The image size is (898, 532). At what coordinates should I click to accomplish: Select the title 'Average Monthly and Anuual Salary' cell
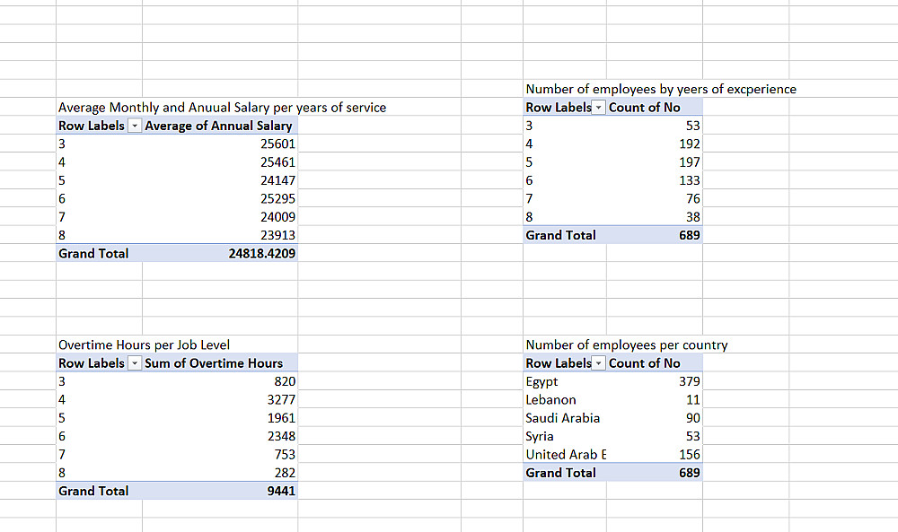tap(222, 108)
